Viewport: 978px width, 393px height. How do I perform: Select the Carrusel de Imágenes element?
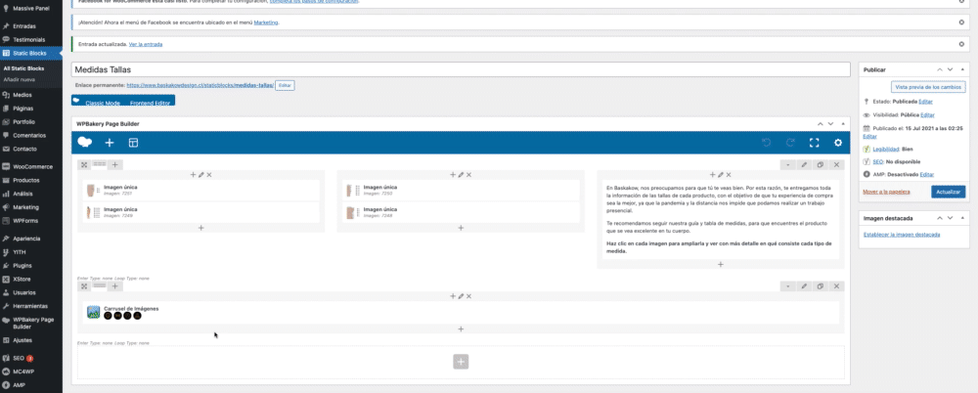pyautogui.click(x=461, y=313)
